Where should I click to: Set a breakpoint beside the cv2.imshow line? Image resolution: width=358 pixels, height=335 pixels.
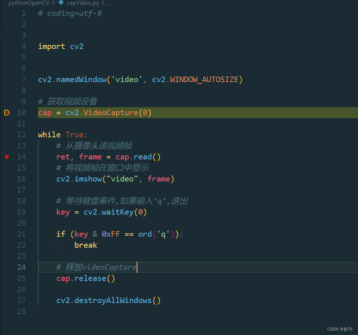coord(7,179)
